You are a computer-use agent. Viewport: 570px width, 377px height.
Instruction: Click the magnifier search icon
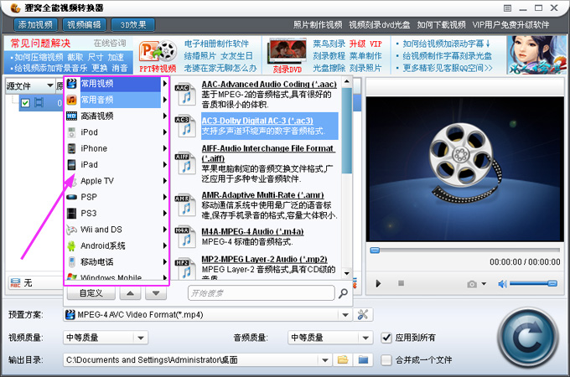click(x=343, y=293)
